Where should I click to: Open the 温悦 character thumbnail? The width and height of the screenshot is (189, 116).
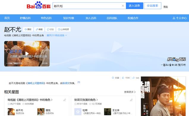pos(41,112)
